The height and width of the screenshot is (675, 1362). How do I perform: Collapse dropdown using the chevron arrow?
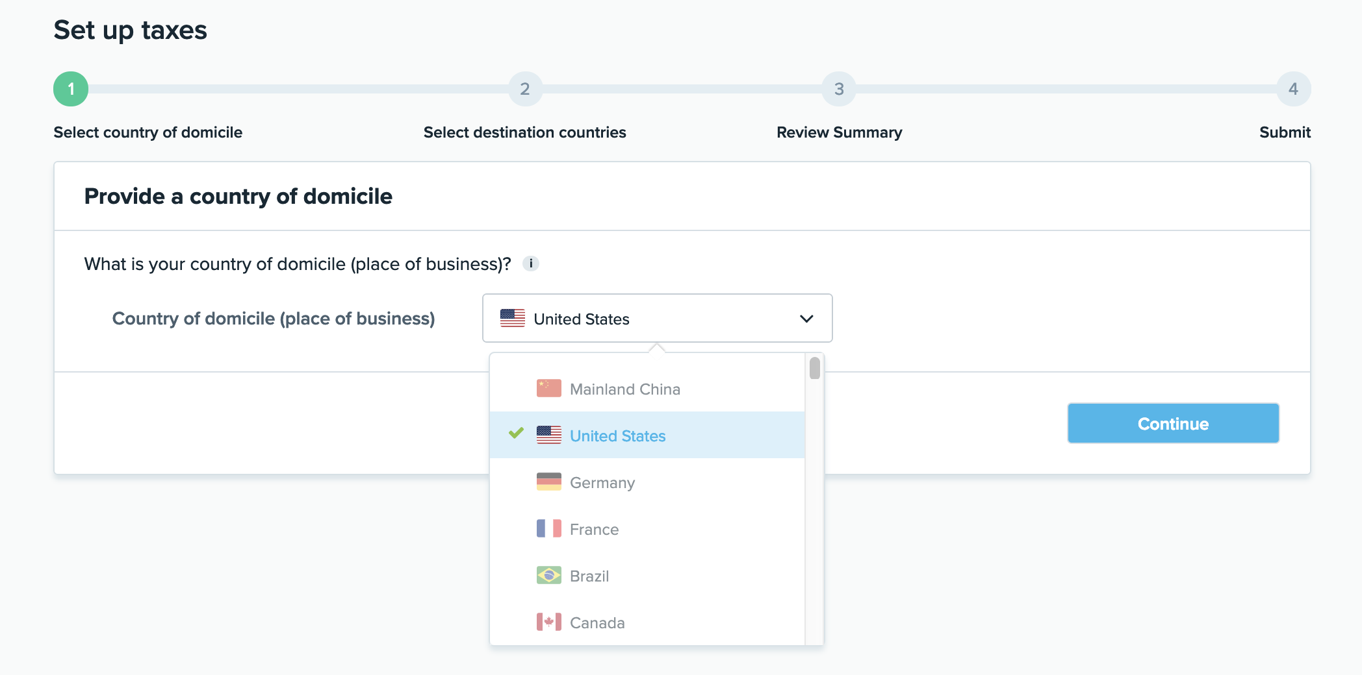coord(806,319)
